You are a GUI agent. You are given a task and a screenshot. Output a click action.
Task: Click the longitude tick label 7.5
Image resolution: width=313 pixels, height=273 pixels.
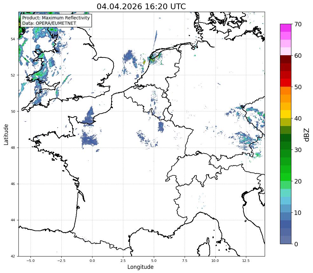[185, 261]
